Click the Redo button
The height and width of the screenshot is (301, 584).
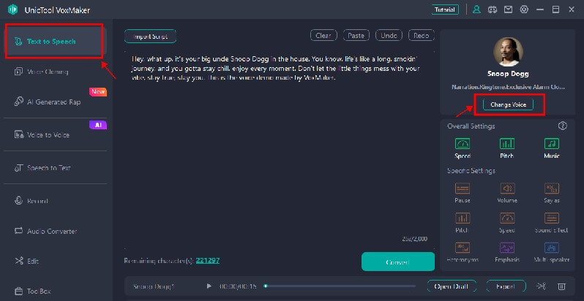point(422,35)
